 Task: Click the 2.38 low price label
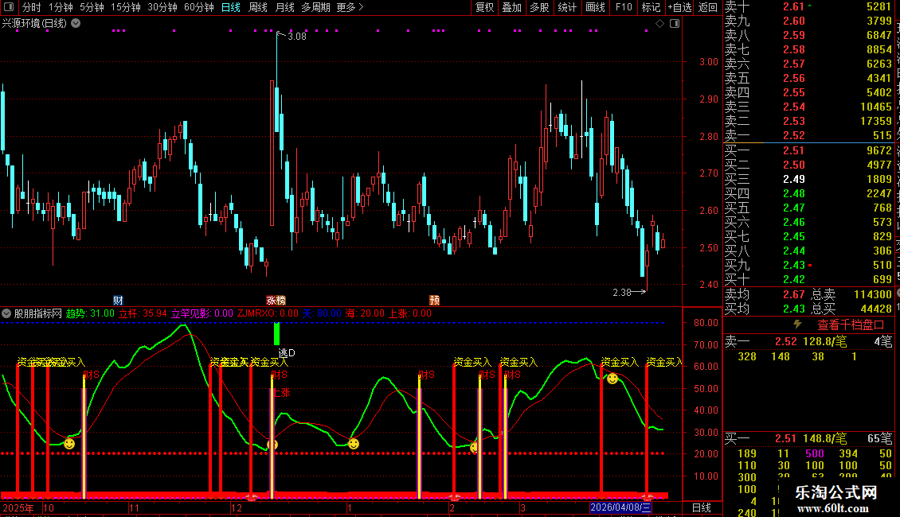click(621, 293)
